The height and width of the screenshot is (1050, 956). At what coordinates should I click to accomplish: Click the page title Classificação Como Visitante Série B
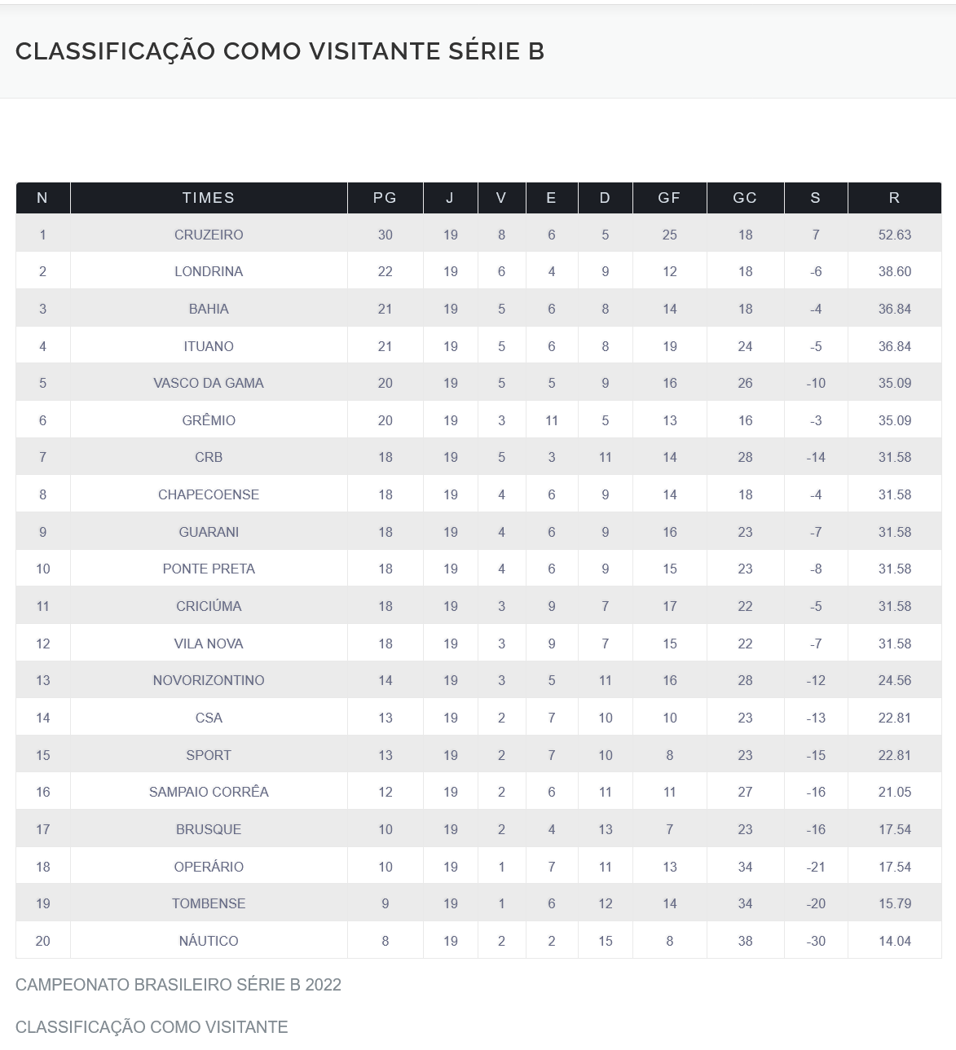[280, 51]
